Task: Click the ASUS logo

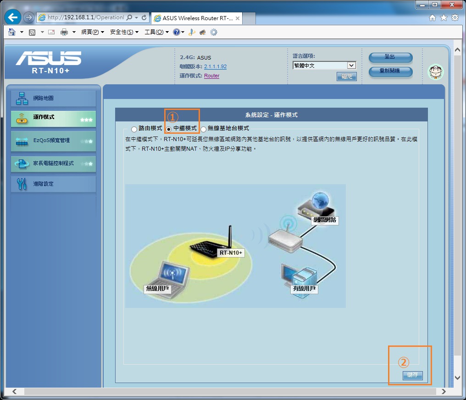Action: [x=49, y=58]
